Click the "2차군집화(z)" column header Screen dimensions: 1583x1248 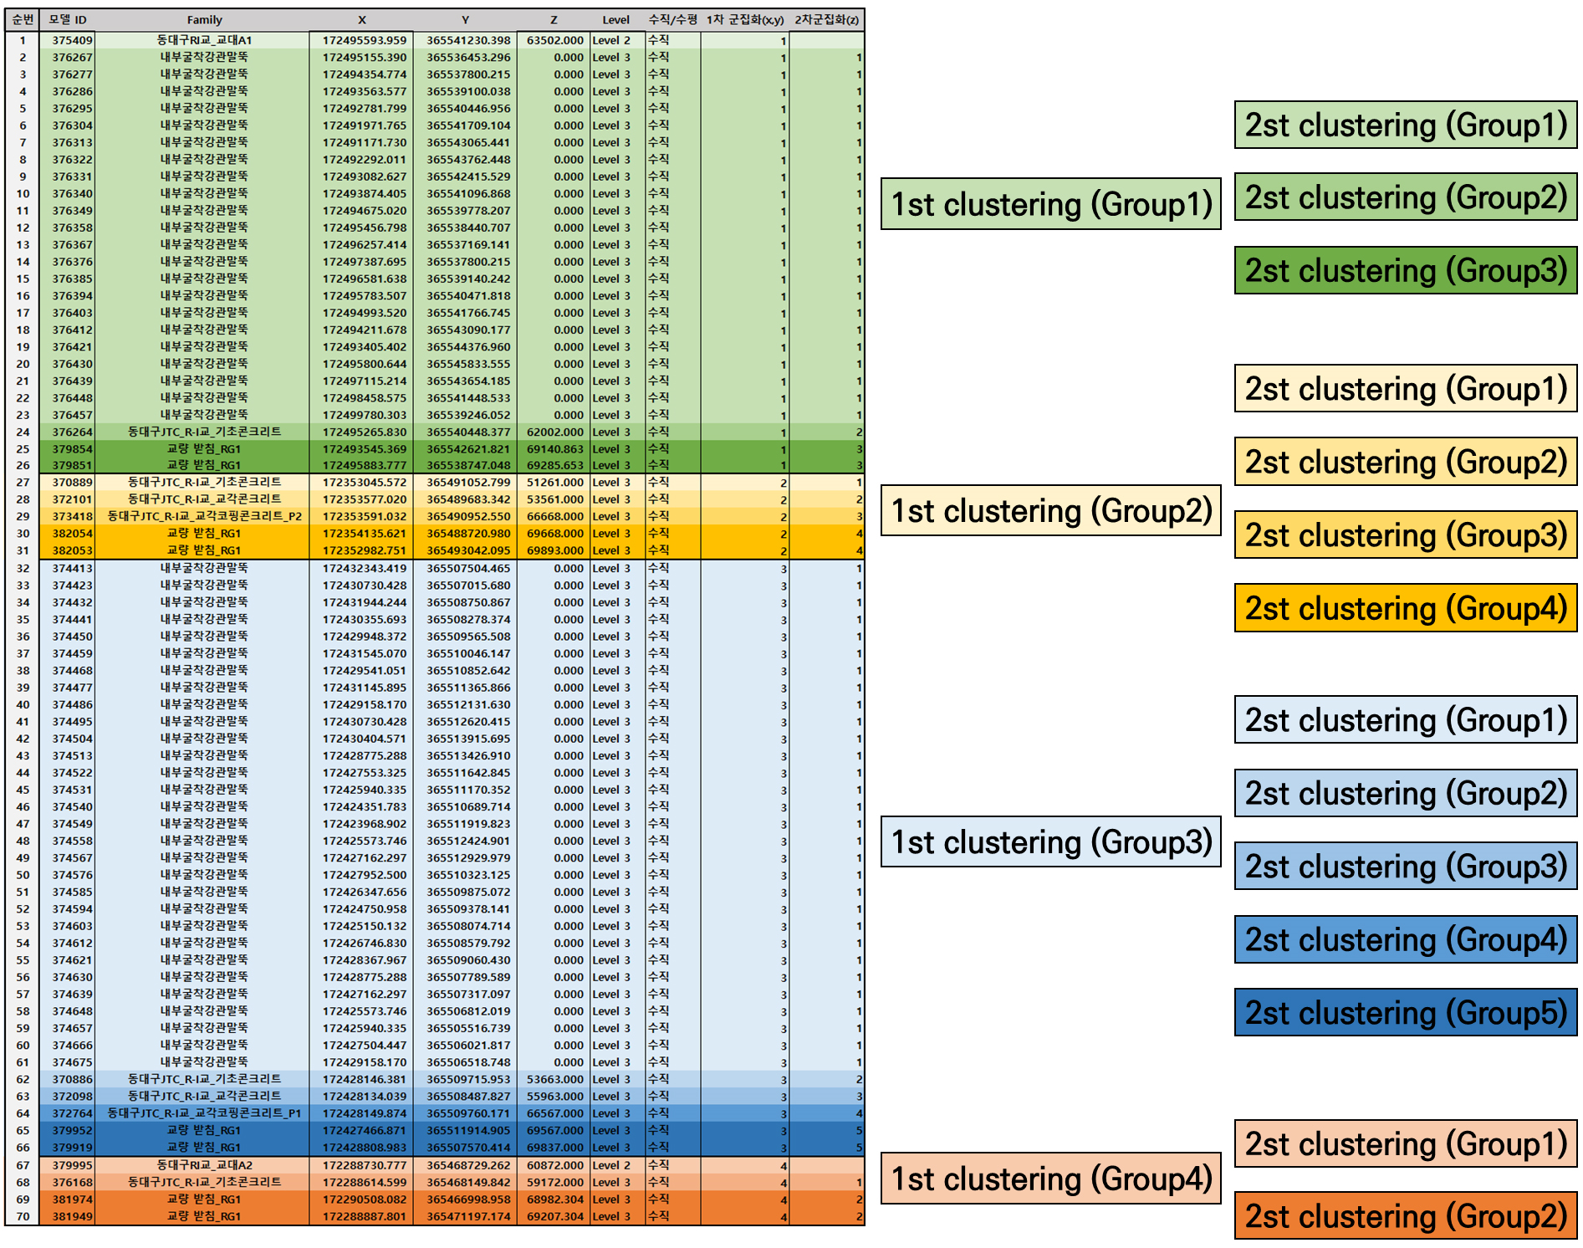827,20
